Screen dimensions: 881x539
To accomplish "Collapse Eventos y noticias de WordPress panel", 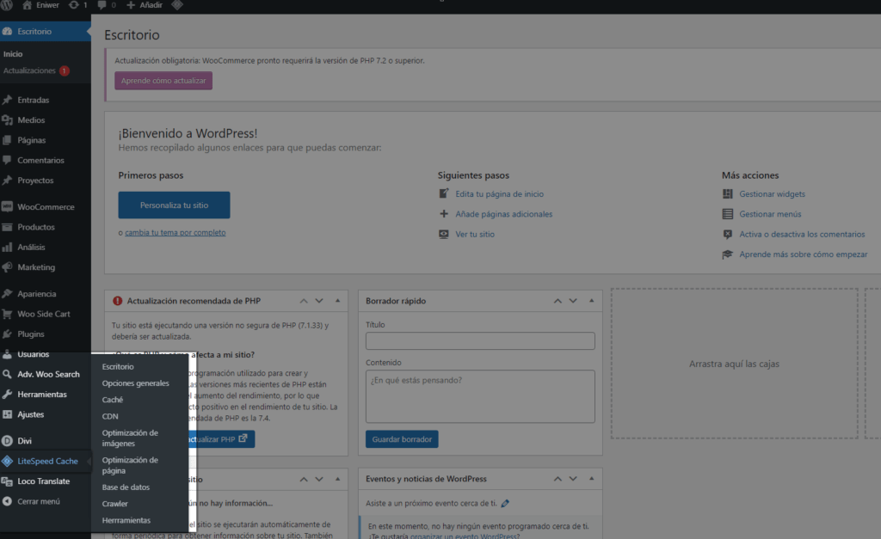I will click(592, 479).
